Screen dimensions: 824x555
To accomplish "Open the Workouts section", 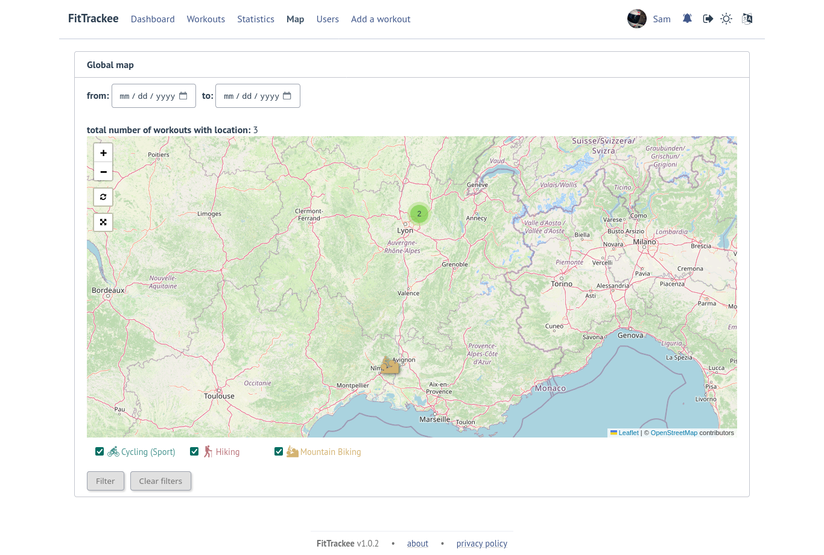I will pos(206,19).
